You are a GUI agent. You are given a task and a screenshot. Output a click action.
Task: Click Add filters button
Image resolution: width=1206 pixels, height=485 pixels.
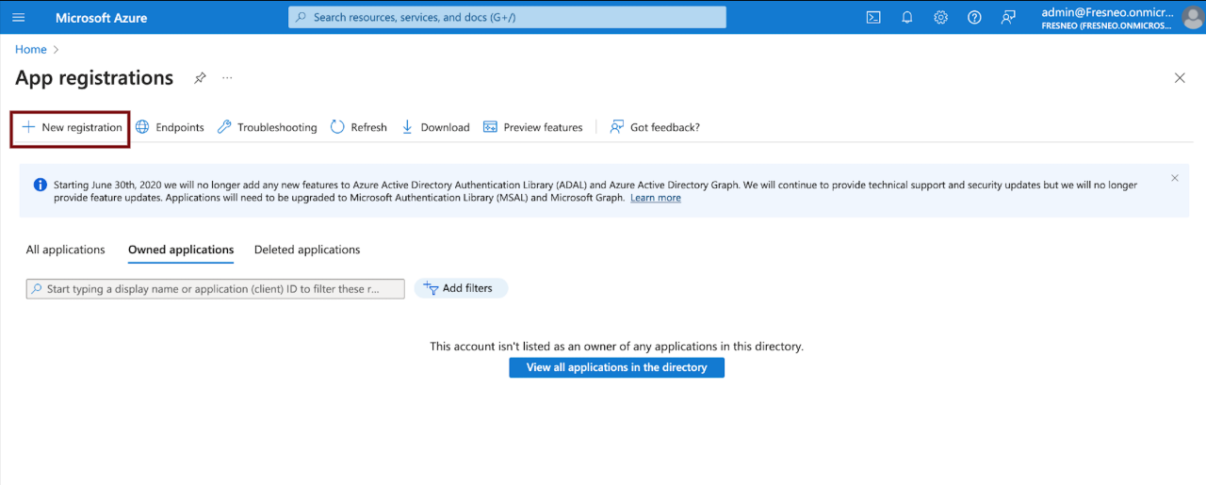461,288
